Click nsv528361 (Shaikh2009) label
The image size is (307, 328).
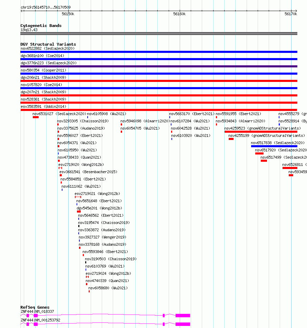(43, 99)
